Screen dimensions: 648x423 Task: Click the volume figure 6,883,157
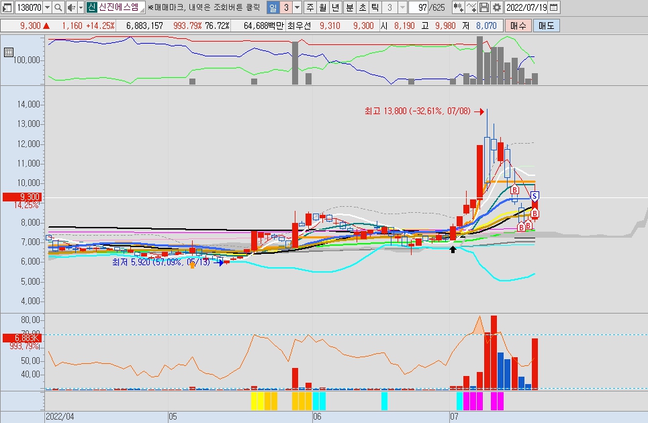[x=144, y=26]
